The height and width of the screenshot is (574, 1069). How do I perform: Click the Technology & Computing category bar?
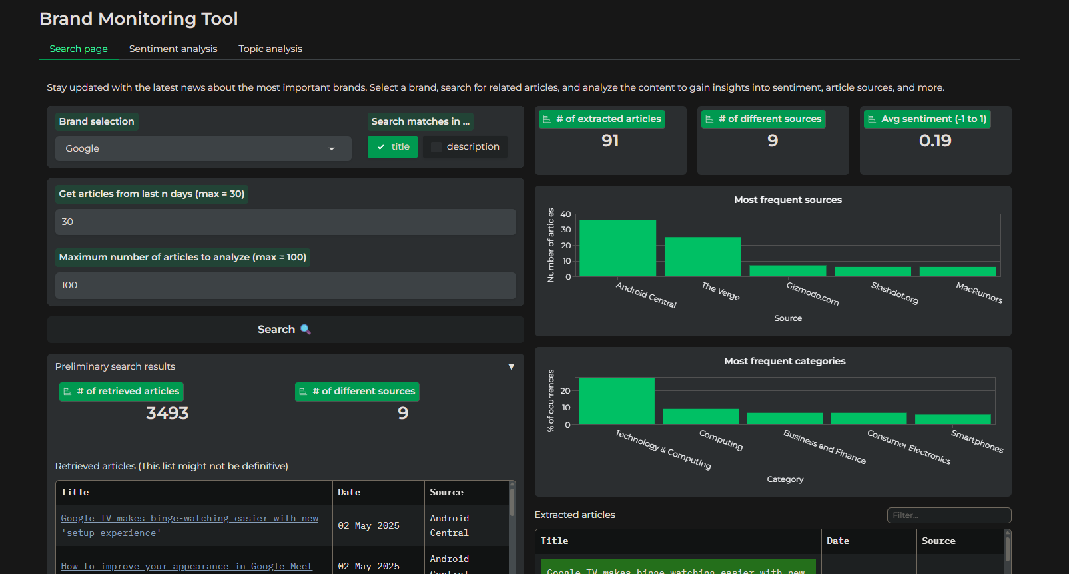tap(617, 401)
